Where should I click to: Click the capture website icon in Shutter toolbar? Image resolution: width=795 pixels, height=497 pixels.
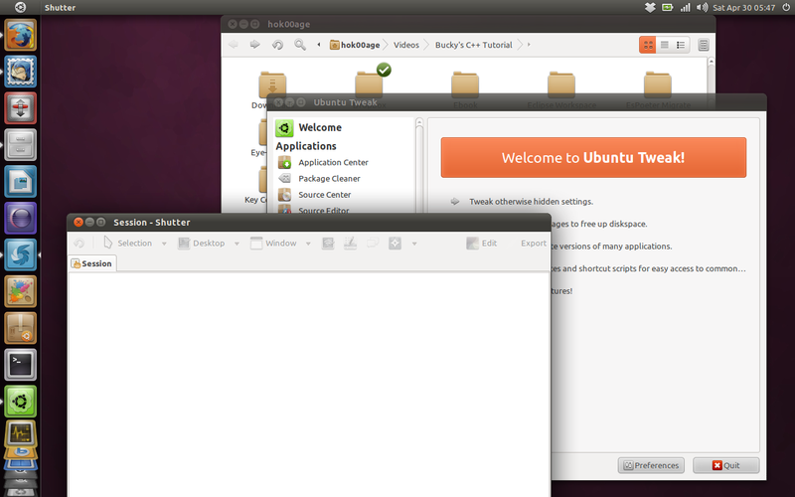[x=395, y=244]
